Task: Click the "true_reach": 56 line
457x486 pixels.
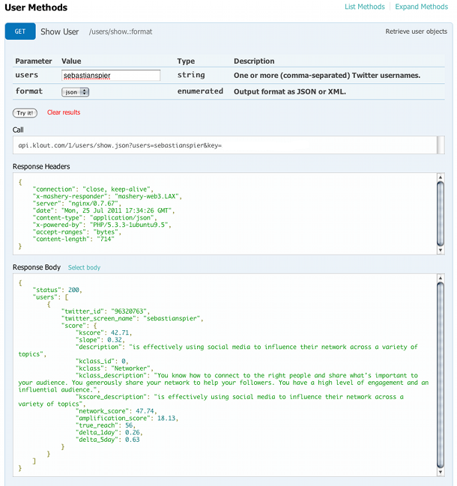Action: (106, 425)
